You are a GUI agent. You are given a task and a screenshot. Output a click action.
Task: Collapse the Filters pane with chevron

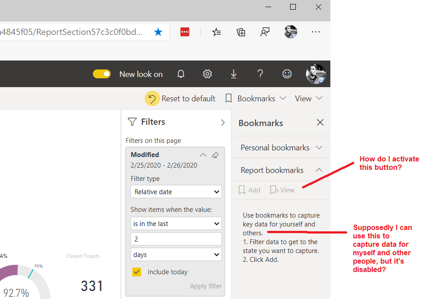(x=223, y=123)
